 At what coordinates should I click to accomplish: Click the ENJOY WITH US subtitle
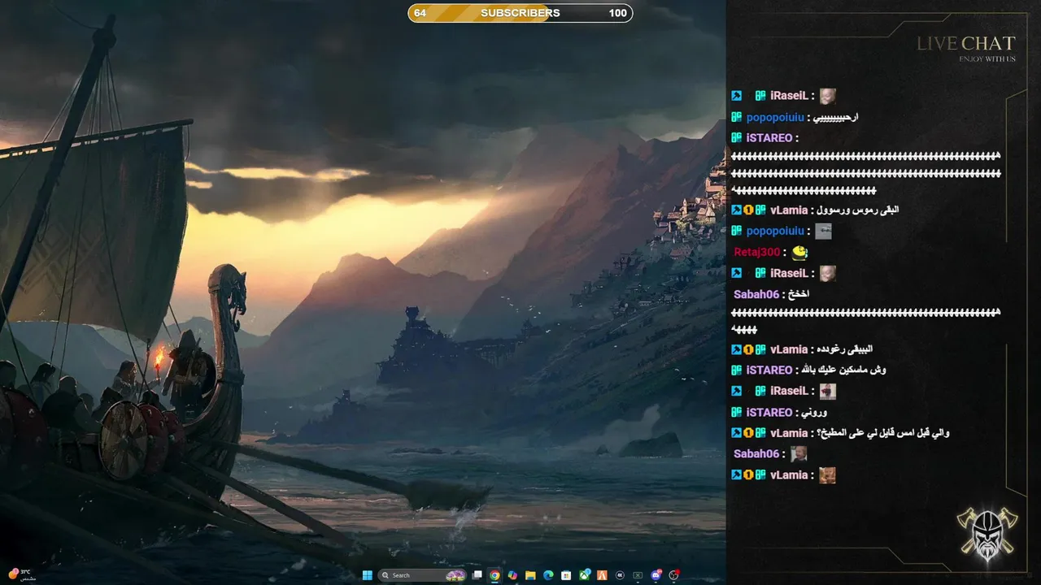point(987,58)
